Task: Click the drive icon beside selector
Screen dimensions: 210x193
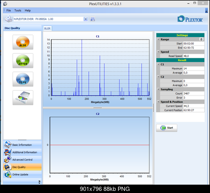Action: pyautogui.click(x=8, y=19)
